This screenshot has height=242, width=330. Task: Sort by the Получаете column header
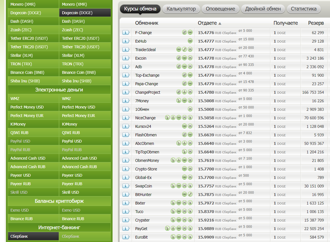click(286, 23)
